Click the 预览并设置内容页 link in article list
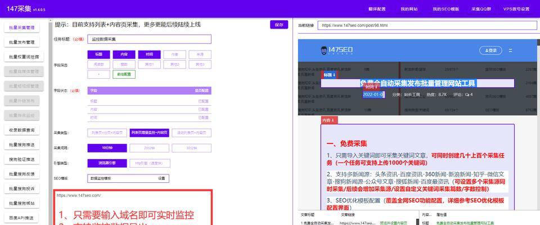 point(393,223)
